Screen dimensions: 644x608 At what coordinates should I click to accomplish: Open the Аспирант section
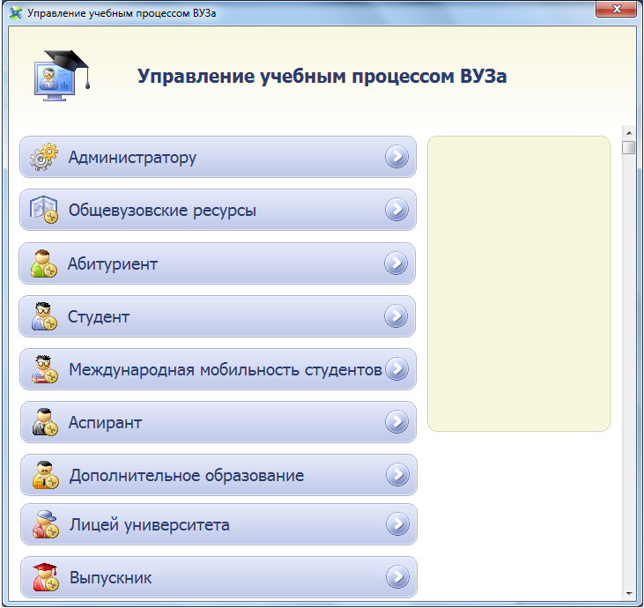pyautogui.click(x=218, y=422)
